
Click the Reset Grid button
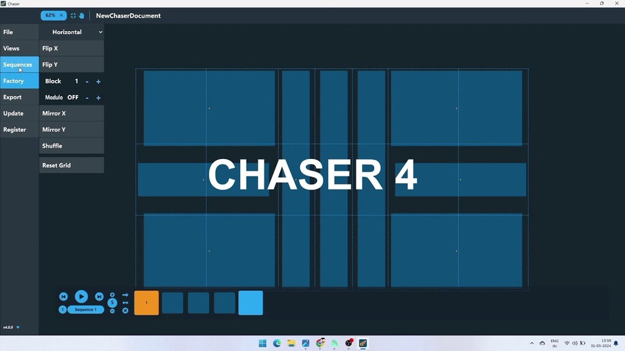[72, 165]
